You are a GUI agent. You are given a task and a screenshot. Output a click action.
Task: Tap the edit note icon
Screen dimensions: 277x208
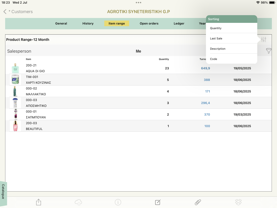[158, 202]
